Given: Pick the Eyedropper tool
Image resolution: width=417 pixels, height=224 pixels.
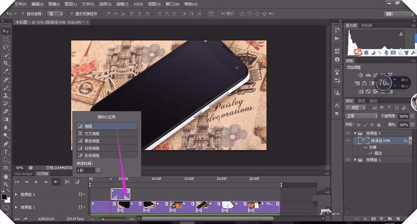Looking at the screenshot, I should coord(6,71).
